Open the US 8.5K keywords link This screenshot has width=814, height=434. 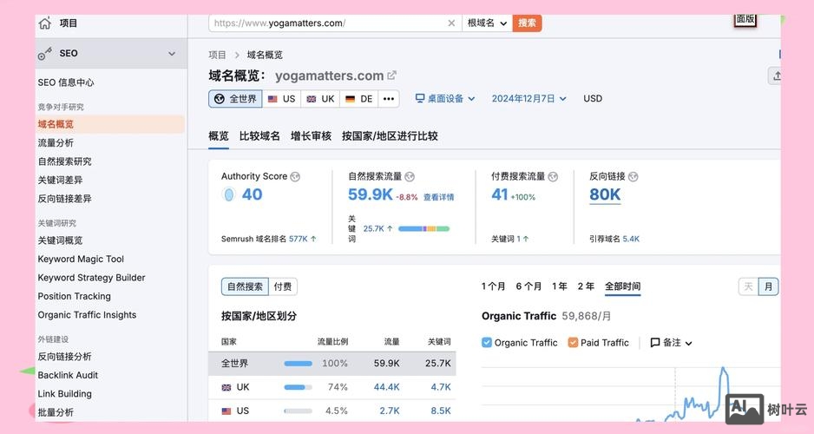[441, 411]
